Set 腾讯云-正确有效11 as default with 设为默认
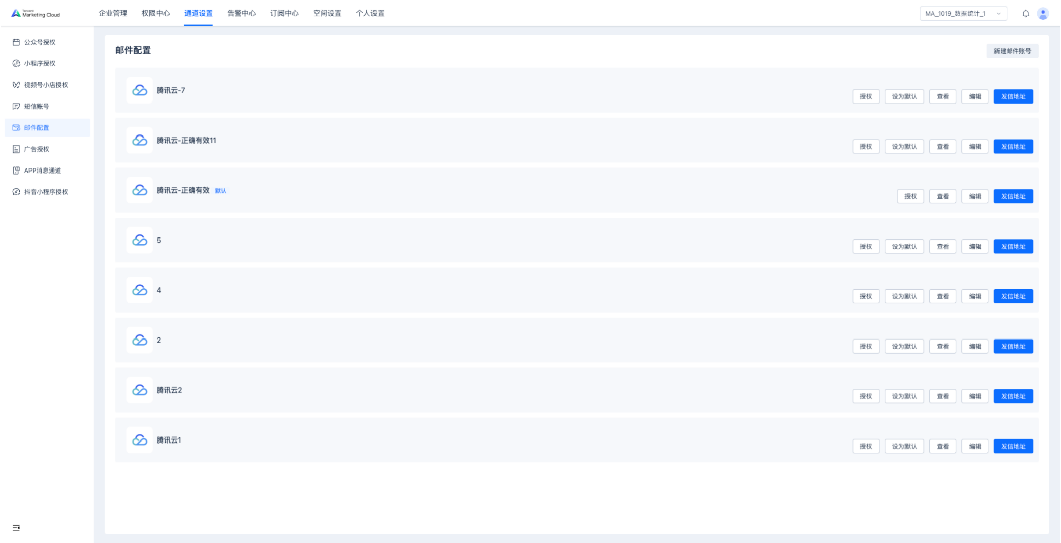The image size is (1061, 543). [x=904, y=147]
